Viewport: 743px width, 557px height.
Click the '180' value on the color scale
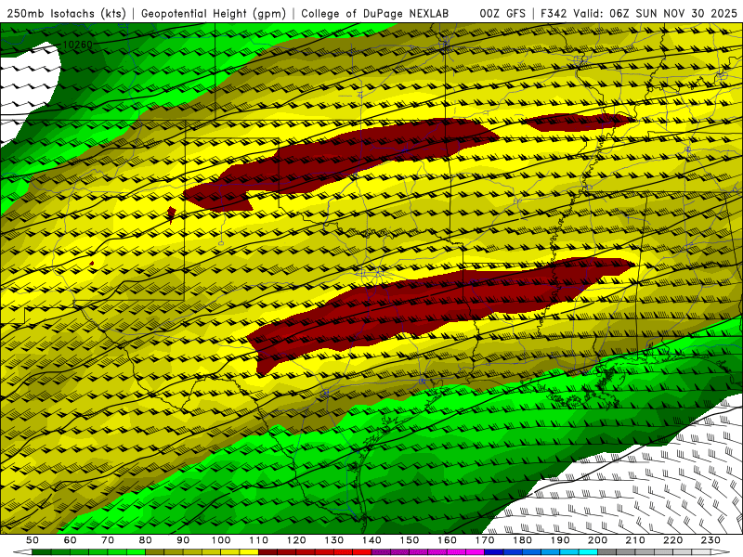[522, 540]
